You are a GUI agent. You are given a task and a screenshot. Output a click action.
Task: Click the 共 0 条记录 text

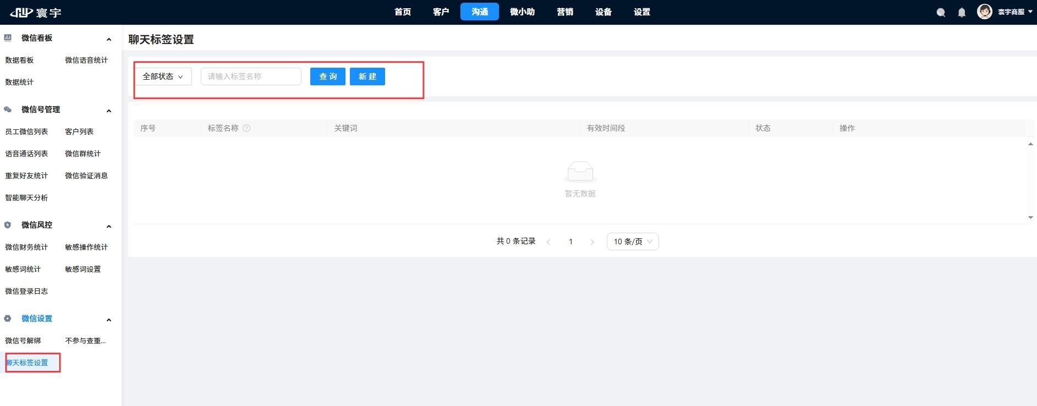click(516, 242)
